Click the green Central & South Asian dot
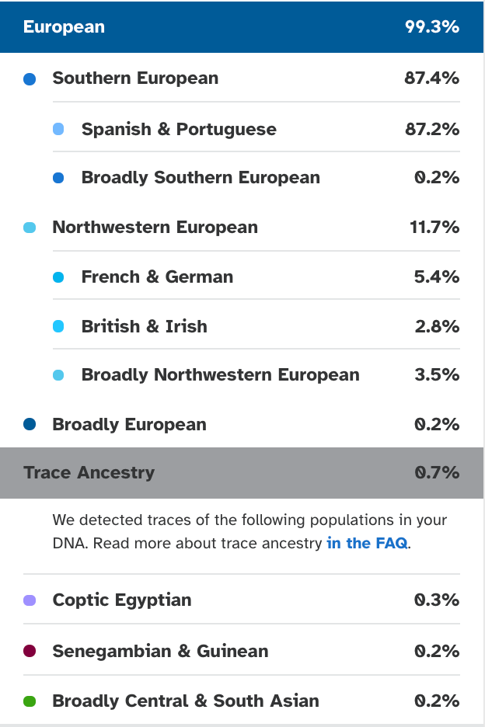Image resolution: width=485 pixels, height=727 pixels. click(x=30, y=701)
